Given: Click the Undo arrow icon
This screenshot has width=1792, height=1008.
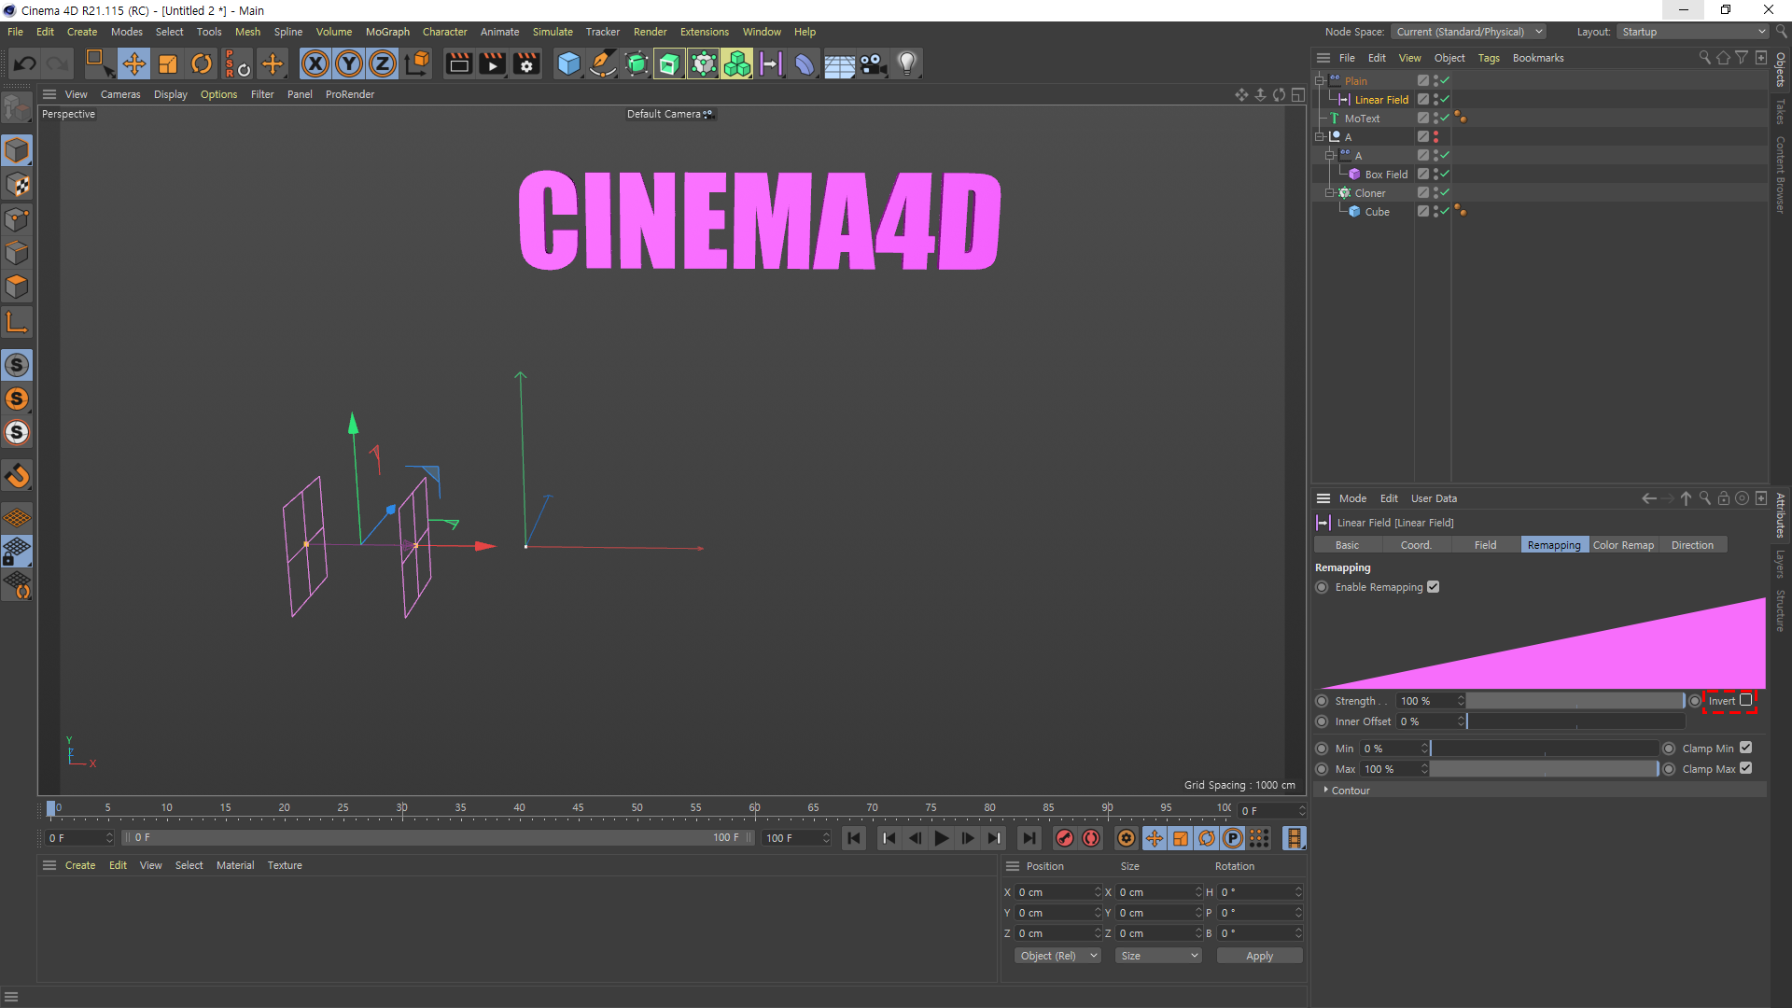Looking at the screenshot, I should [x=25, y=63].
